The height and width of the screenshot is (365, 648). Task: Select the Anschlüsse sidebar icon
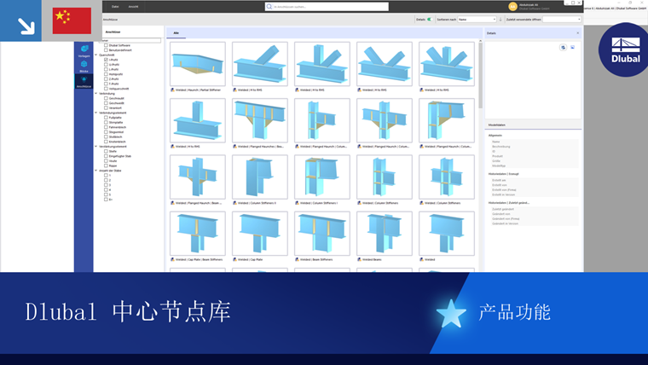click(x=84, y=81)
